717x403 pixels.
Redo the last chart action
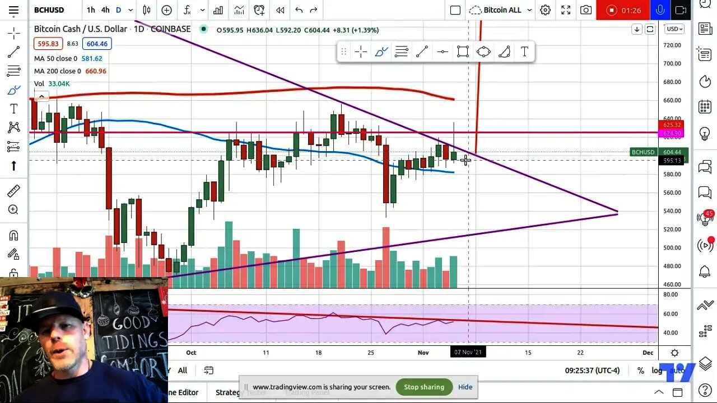pos(314,10)
